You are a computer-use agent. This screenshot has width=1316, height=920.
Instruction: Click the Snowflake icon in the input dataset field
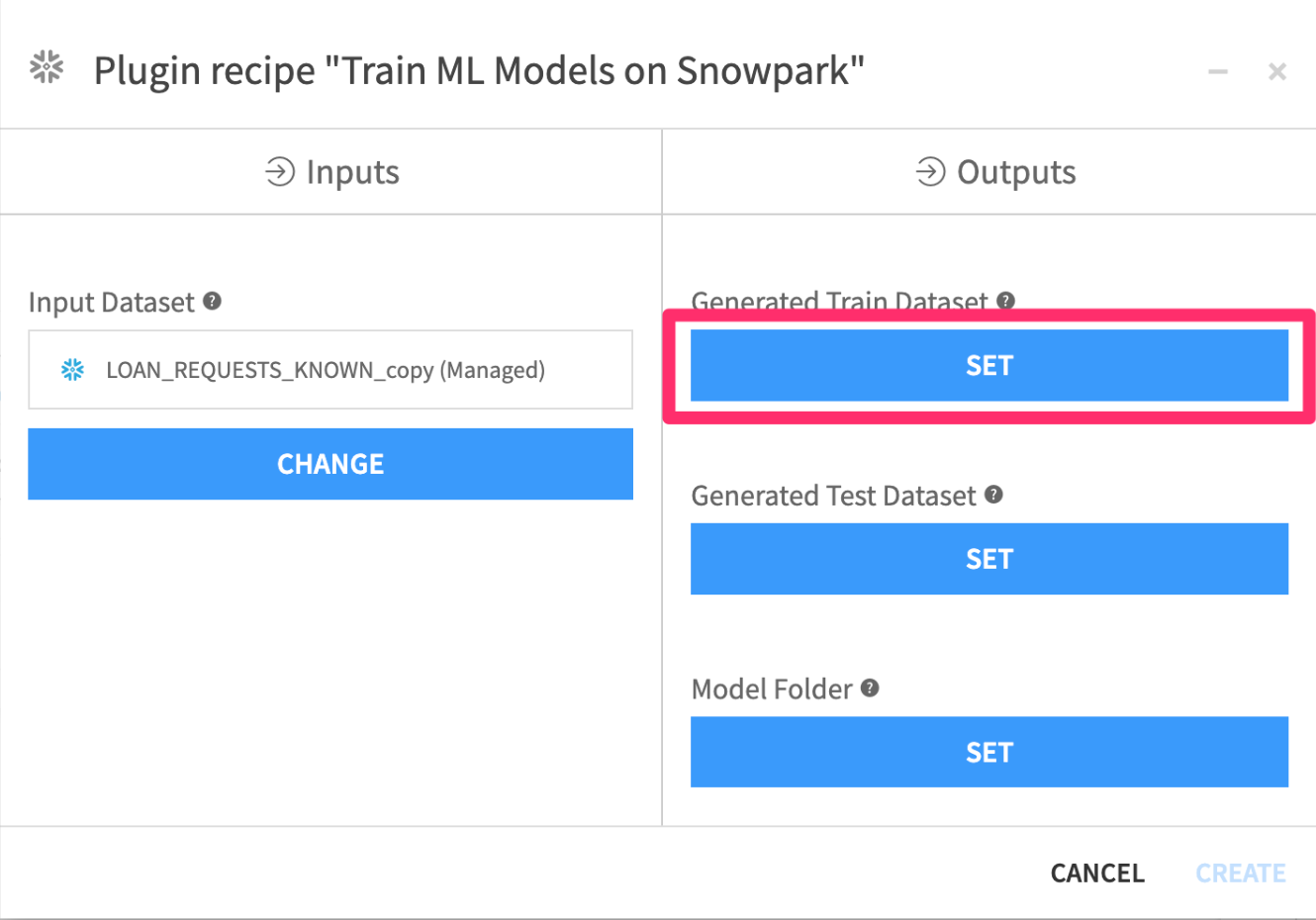click(x=72, y=370)
